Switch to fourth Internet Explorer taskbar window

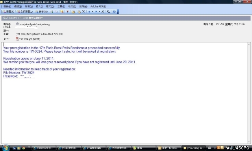click(119, 148)
